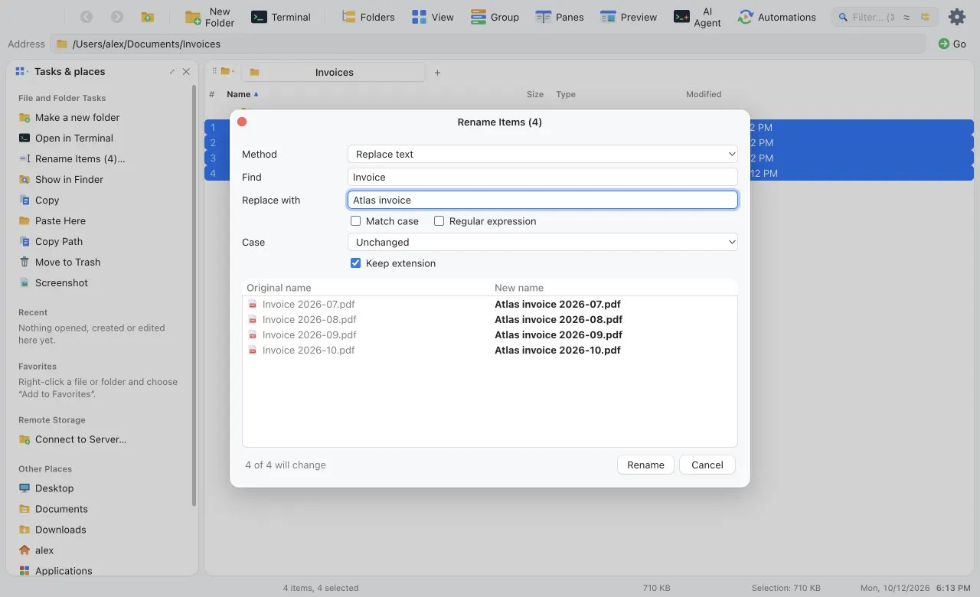The width and height of the screenshot is (980, 597).
Task: Add a new tab with plus button
Action: [x=438, y=73]
